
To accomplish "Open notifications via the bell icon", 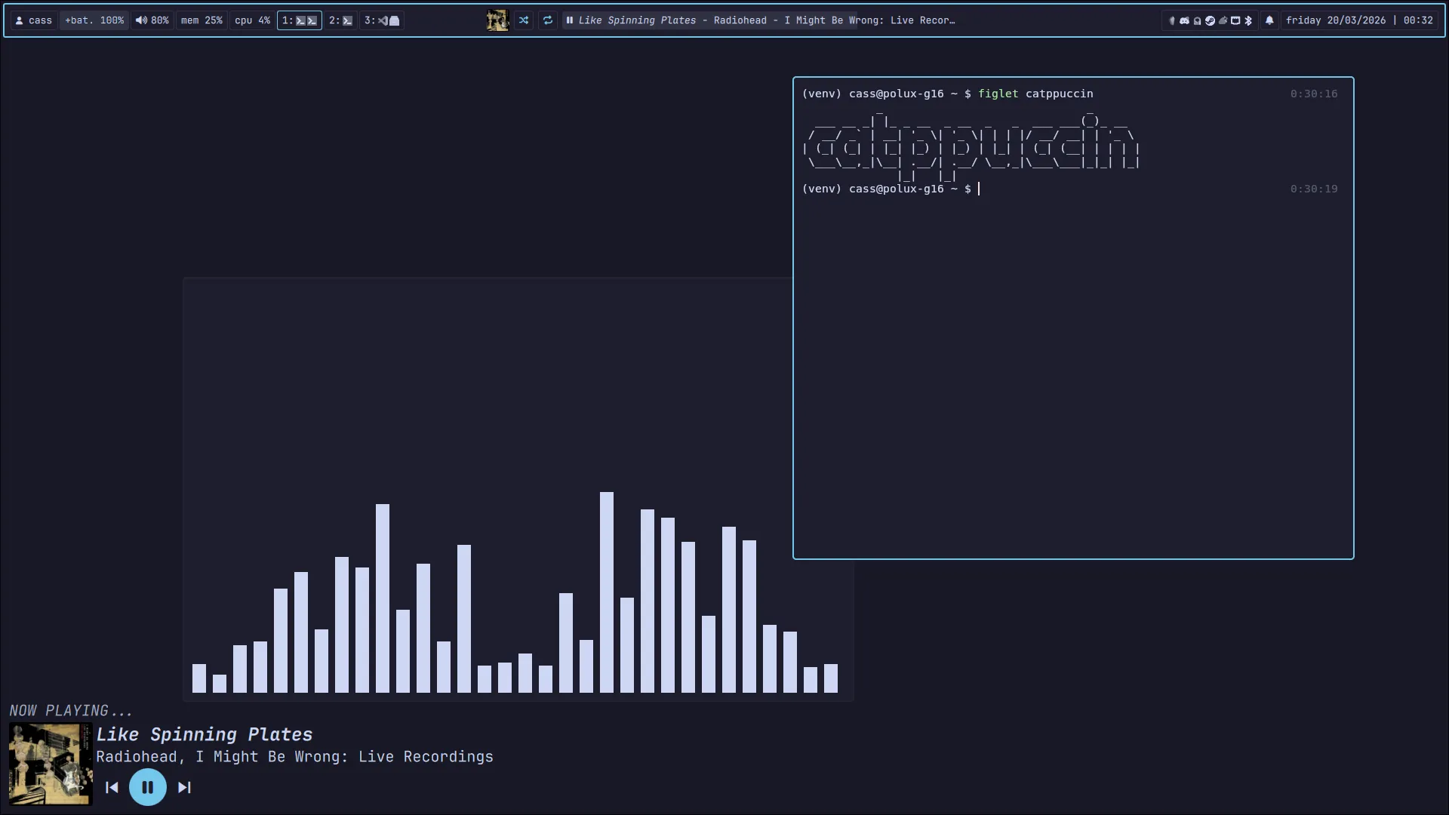I will point(1270,20).
